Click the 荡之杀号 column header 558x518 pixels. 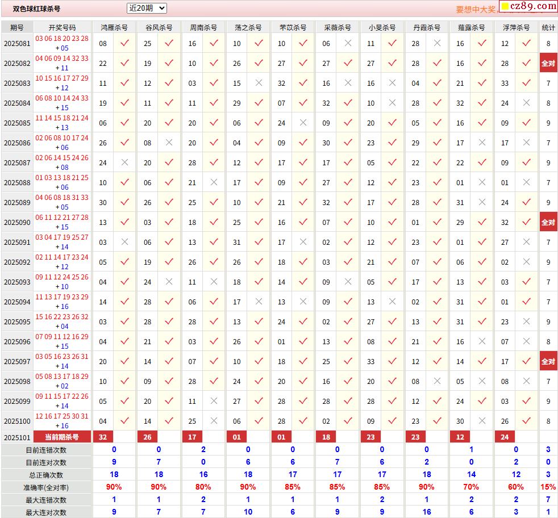tap(248, 27)
